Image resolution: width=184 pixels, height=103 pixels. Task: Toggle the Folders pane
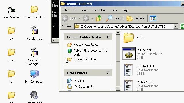(136, 18)
